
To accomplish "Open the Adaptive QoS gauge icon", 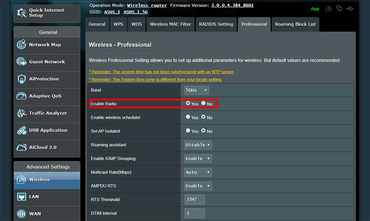I will (21, 96).
